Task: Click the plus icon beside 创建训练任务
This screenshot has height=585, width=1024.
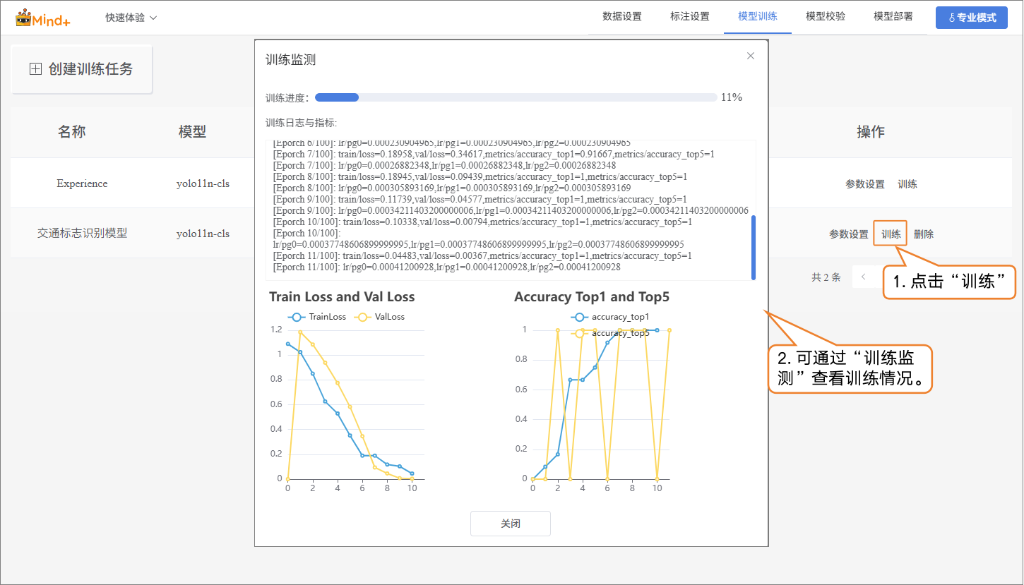Action: click(x=35, y=69)
